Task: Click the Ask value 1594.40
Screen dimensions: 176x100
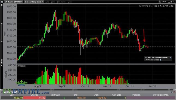Action: pos(102,98)
